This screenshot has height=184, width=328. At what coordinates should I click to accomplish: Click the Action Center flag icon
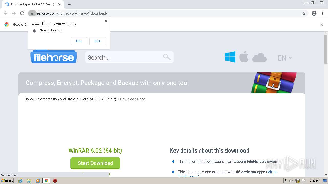tap(304, 181)
